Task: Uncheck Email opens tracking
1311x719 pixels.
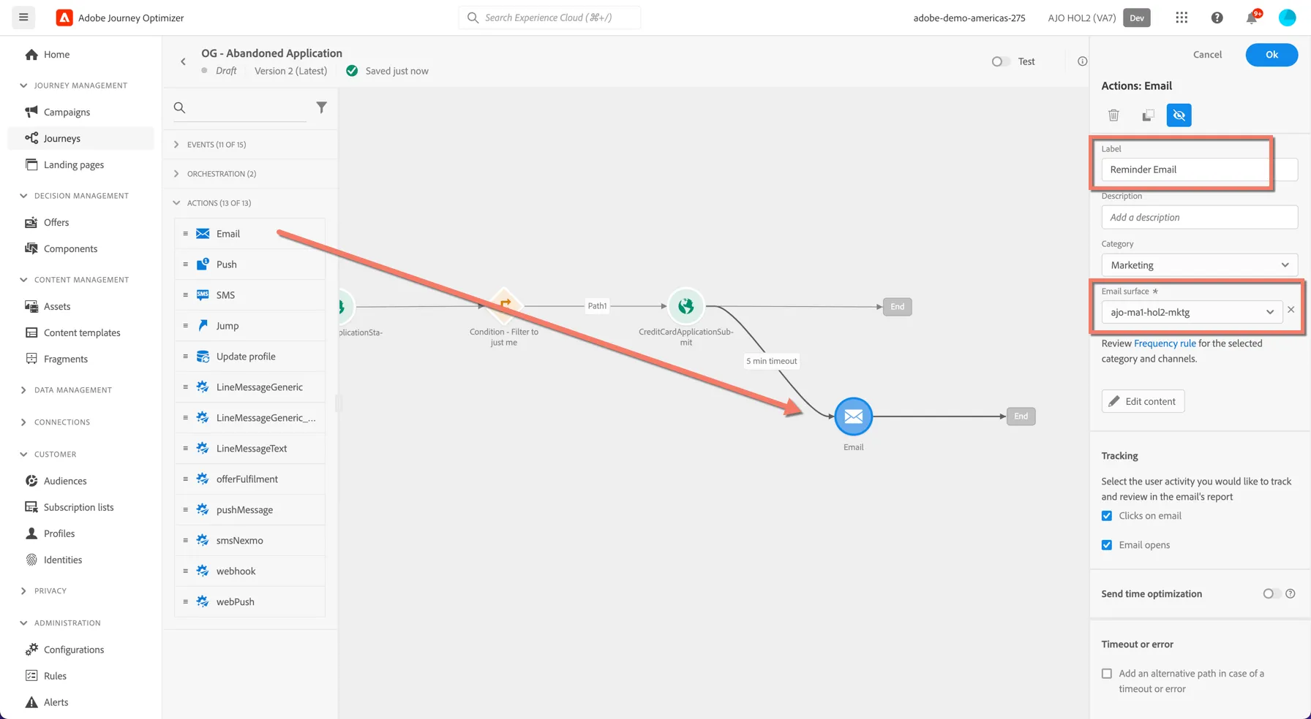Action: [1107, 545]
